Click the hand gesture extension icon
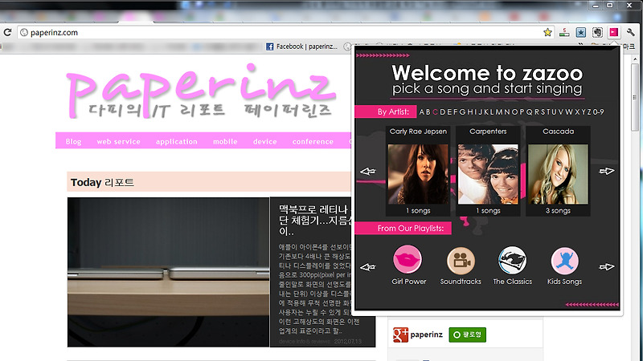 pyautogui.click(x=597, y=32)
